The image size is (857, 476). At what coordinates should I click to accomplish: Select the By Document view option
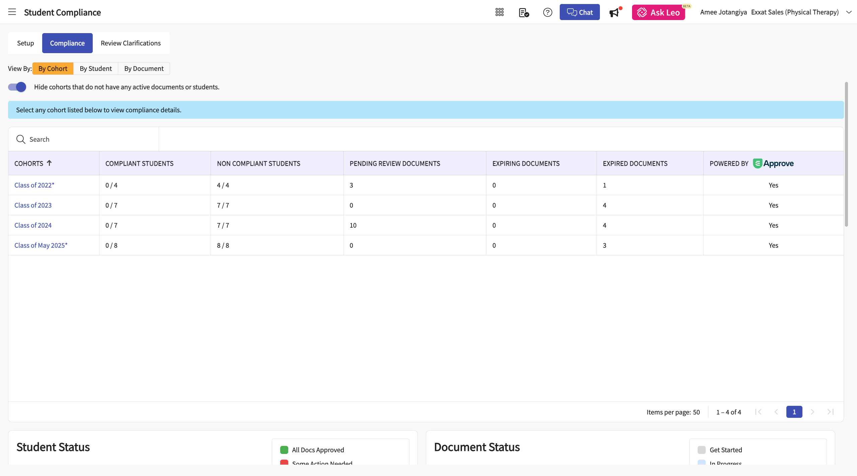(x=144, y=69)
